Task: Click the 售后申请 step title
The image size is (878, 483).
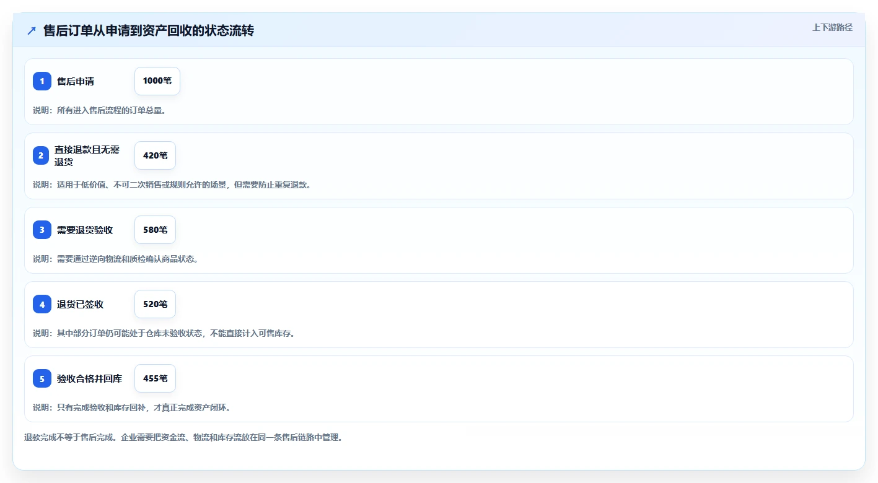Action: point(76,81)
